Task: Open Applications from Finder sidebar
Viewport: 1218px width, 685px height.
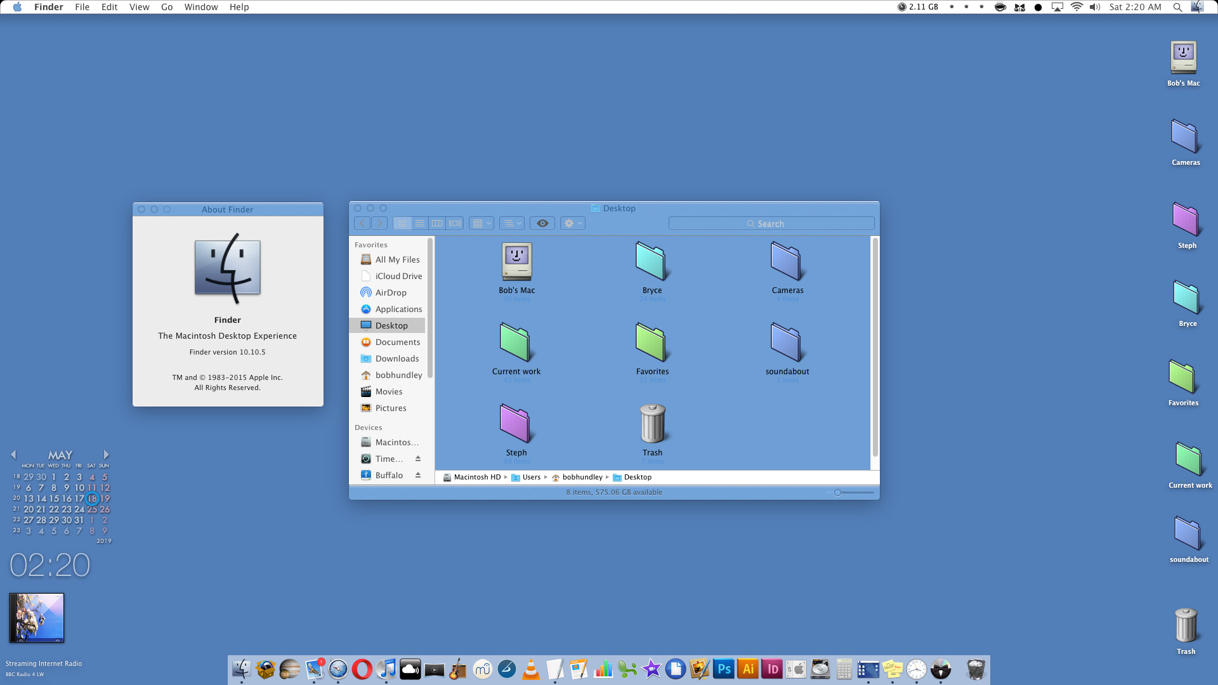Action: click(398, 309)
